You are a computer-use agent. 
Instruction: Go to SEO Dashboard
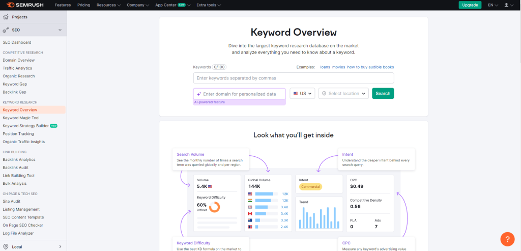tap(17, 42)
